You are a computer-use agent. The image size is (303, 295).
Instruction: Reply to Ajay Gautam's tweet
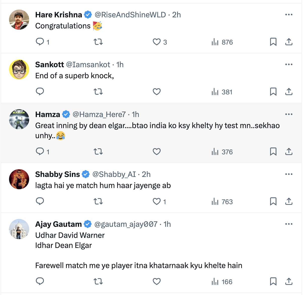(40, 281)
